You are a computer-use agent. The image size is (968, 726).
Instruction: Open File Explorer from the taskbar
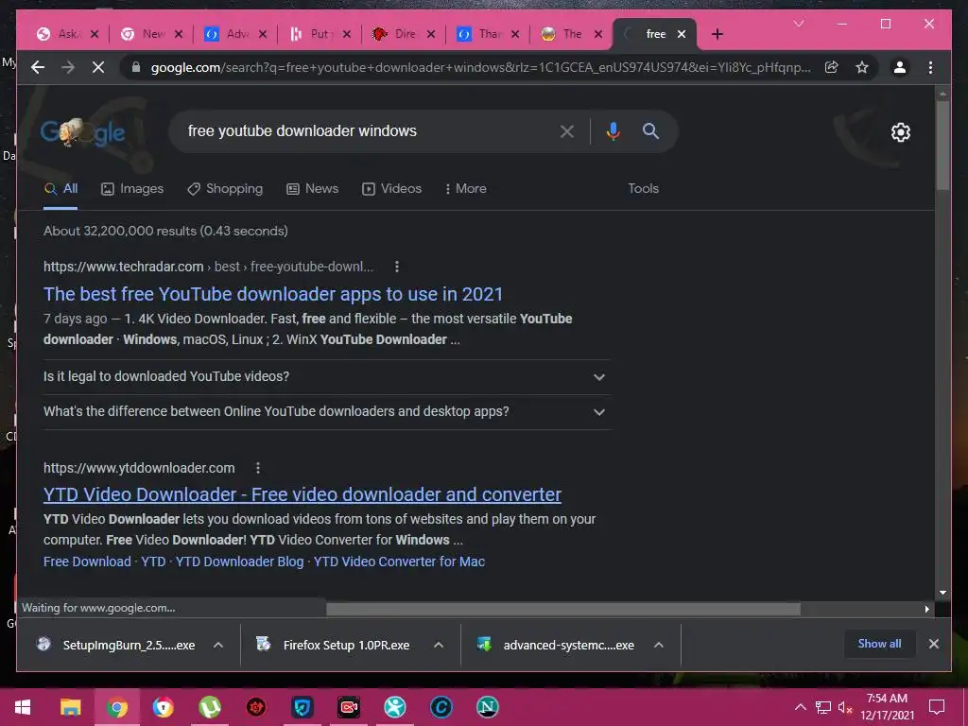pyautogui.click(x=70, y=707)
